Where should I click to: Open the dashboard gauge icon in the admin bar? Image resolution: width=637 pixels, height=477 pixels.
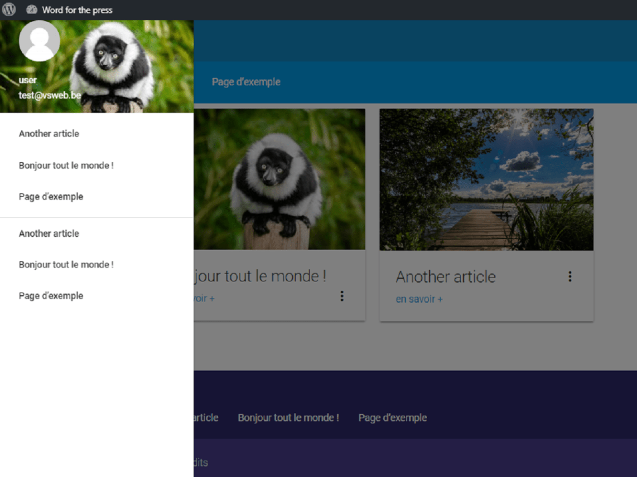[32, 9]
